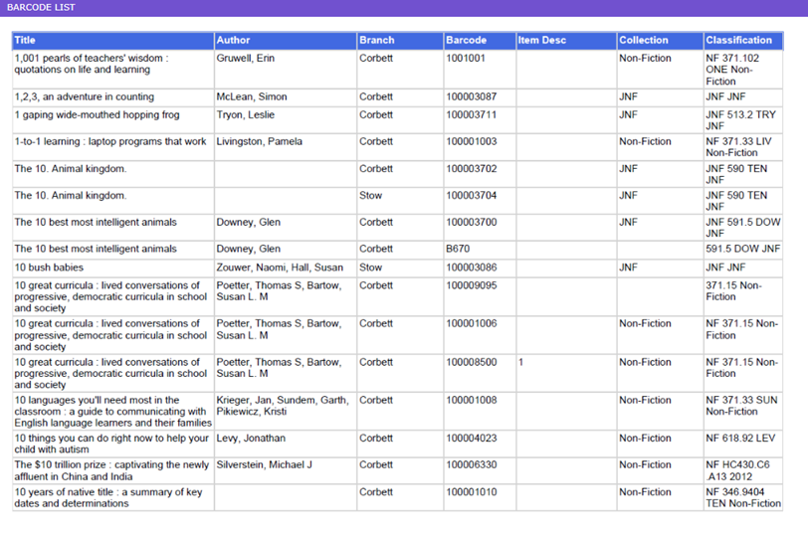The image size is (808, 536).
Task: Select title '1 gaping wide-mouthed hopping frog'
Action: tap(97, 114)
